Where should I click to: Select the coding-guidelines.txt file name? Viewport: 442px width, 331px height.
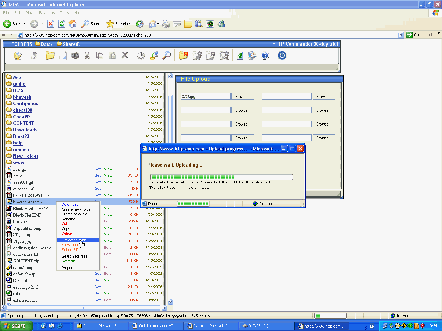tap(32, 248)
